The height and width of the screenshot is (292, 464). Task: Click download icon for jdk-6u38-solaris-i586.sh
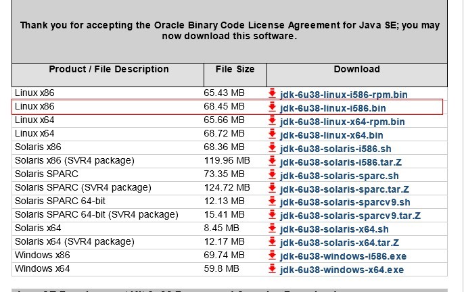tap(272, 147)
